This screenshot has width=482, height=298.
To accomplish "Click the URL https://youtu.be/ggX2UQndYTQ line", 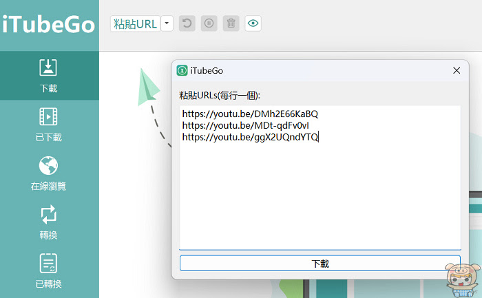I will [250, 137].
